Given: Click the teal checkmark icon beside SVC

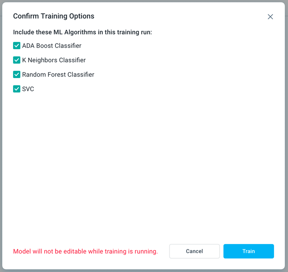Looking at the screenshot, I should 17,89.
